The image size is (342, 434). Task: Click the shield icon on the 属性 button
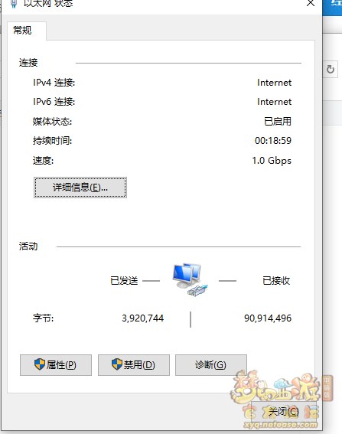click(x=40, y=364)
